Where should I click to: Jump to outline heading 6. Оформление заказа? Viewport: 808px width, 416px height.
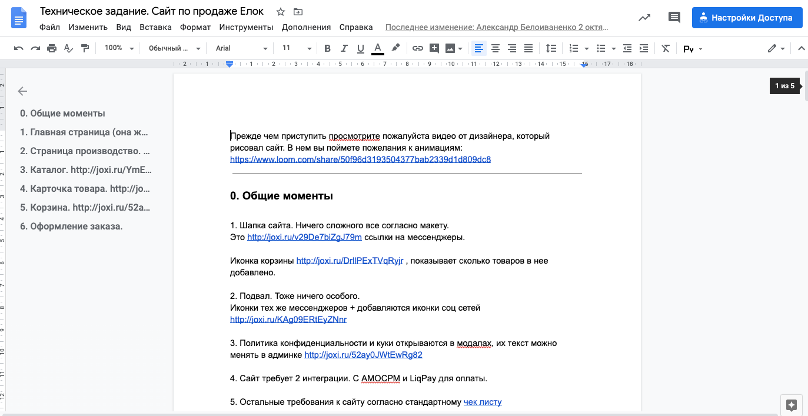71,226
